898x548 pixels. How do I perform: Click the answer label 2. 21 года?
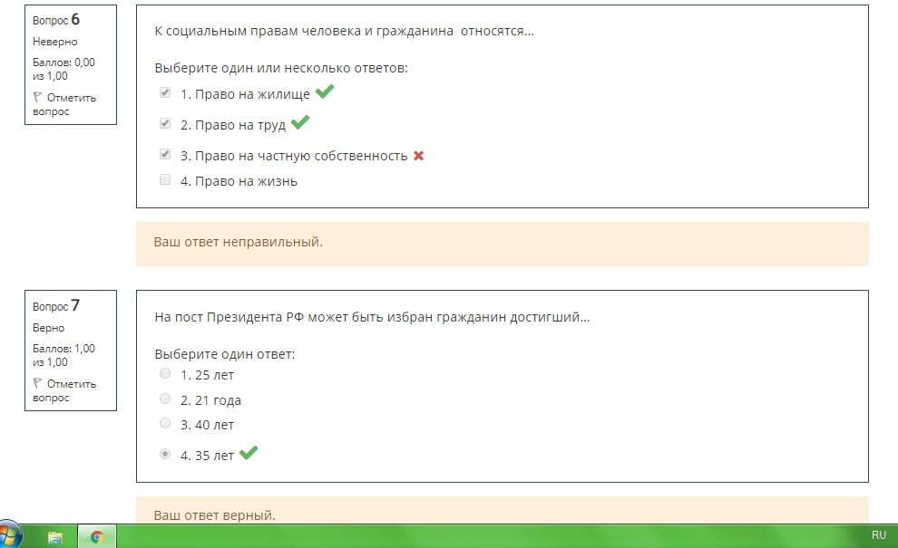point(210,400)
